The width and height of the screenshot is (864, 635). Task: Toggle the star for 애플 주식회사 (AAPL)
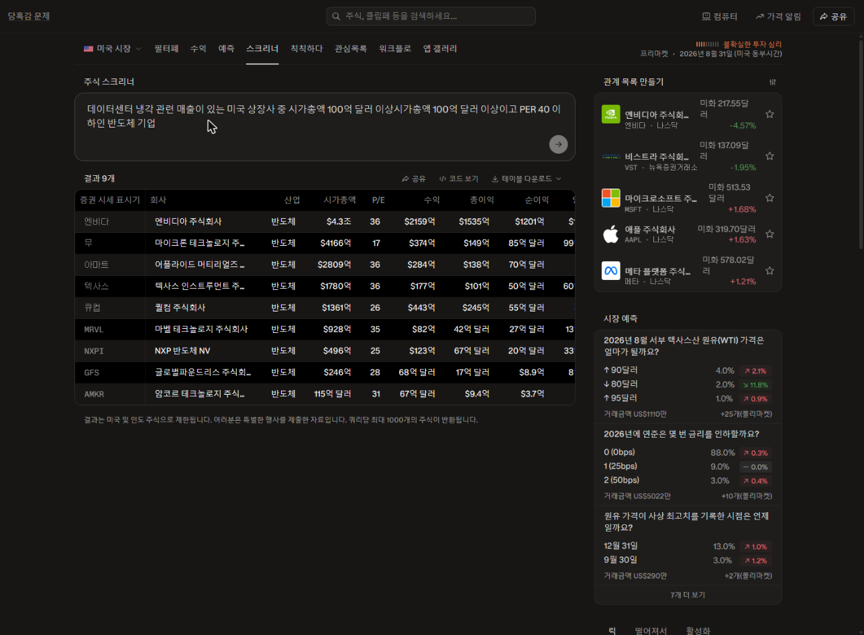click(769, 234)
